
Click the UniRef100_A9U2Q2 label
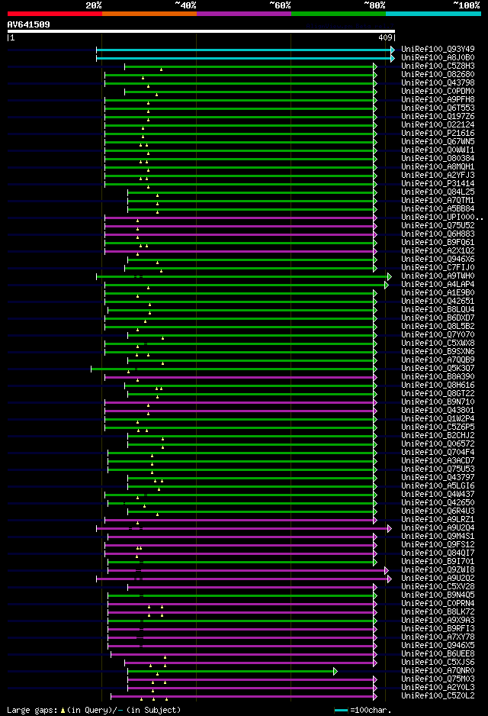438,578
